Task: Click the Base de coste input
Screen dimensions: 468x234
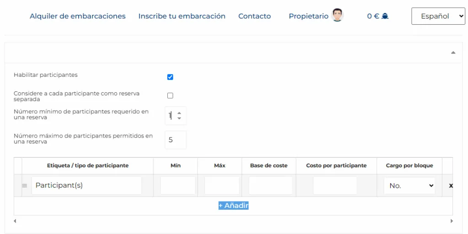Action: coord(271,186)
